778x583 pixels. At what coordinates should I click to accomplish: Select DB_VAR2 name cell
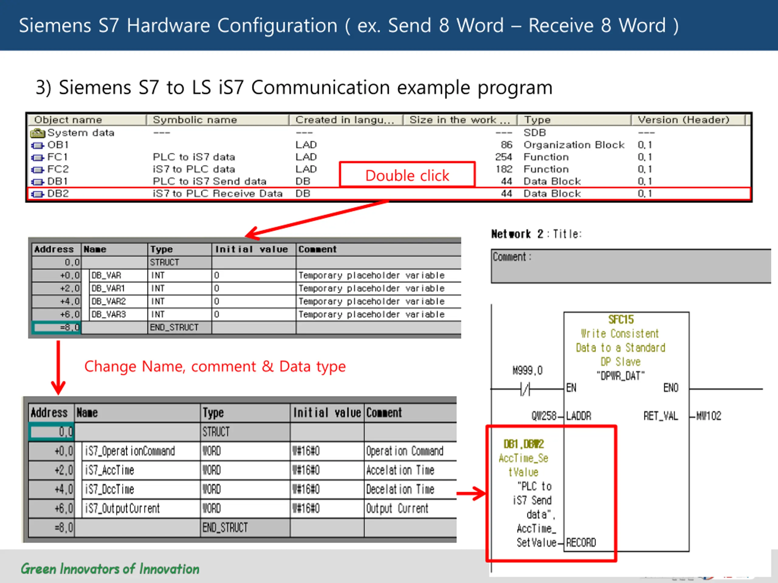point(119,302)
